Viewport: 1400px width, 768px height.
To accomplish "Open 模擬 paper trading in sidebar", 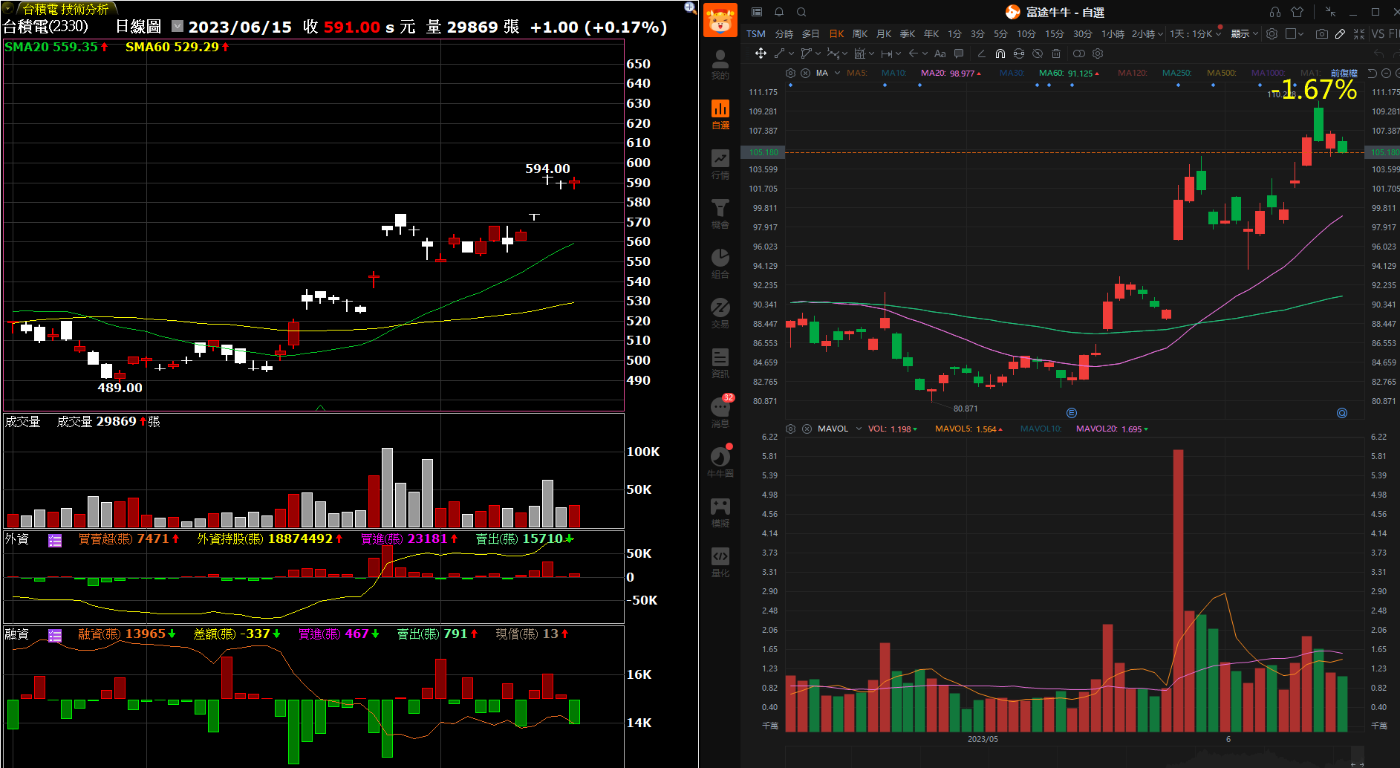I will [x=720, y=512].
